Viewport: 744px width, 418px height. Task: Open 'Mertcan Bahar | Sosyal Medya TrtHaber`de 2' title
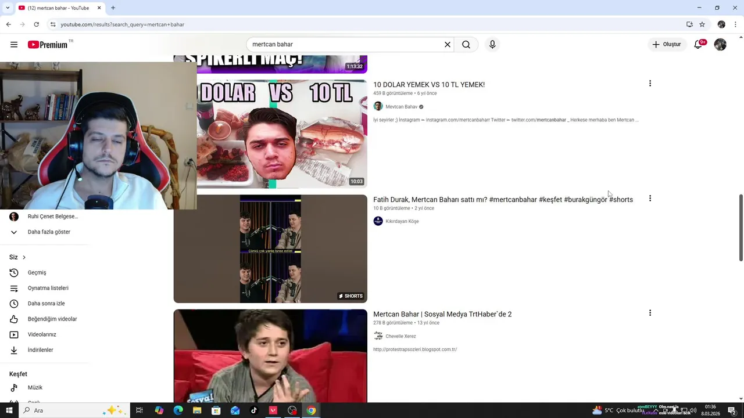(442, 314)
